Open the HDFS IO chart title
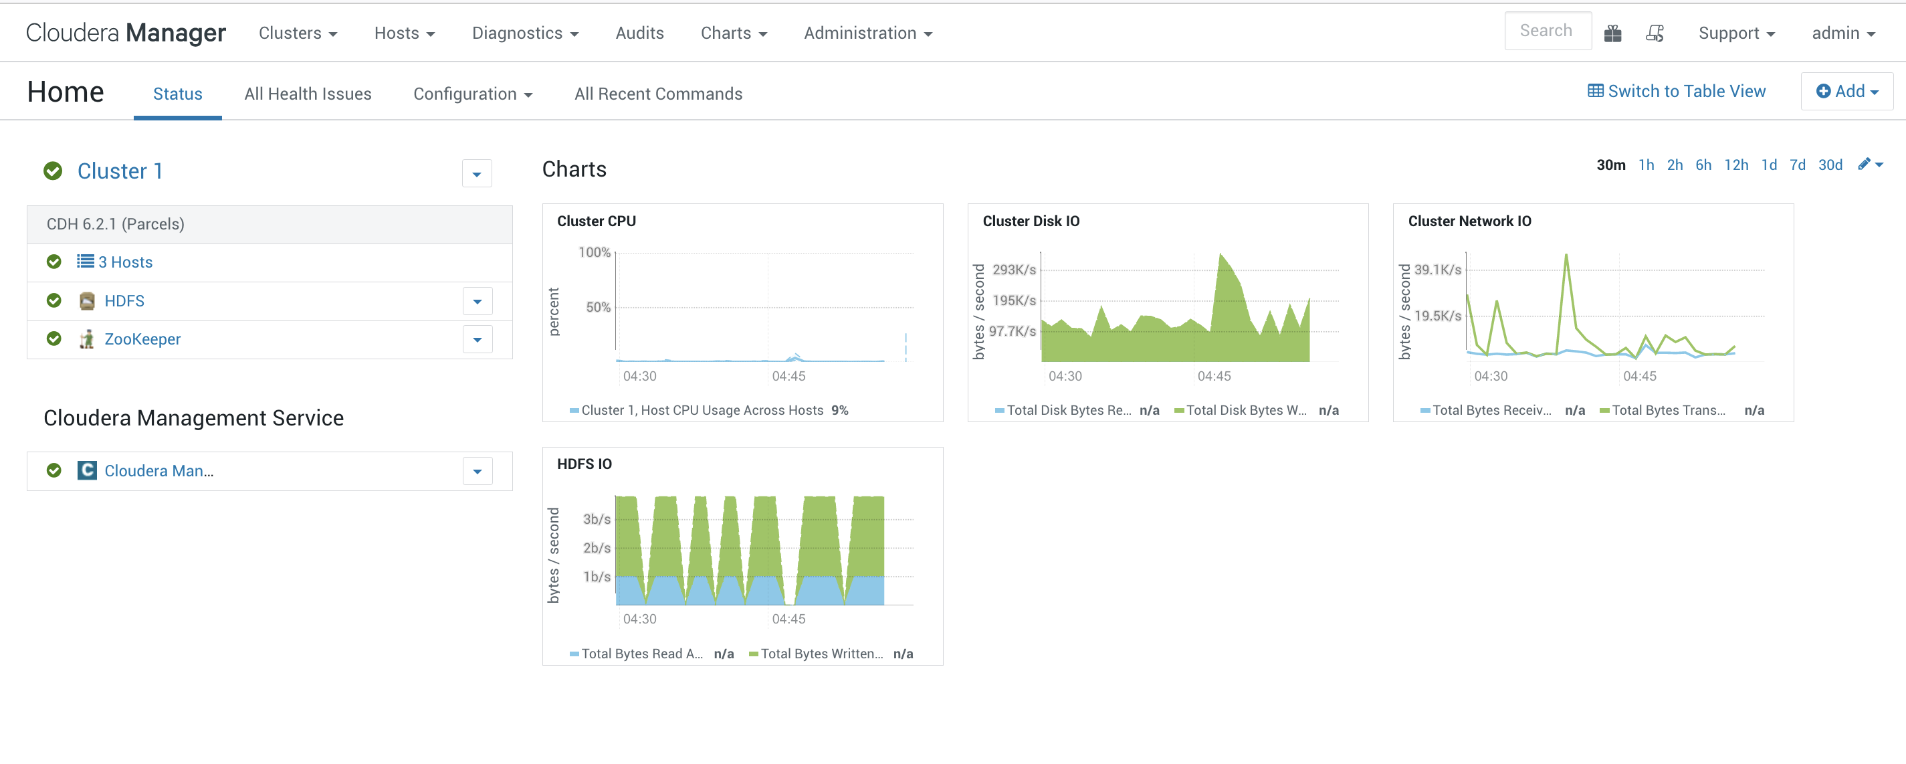Viewport: 1906px width, 764px height. [x=584, y=464]
